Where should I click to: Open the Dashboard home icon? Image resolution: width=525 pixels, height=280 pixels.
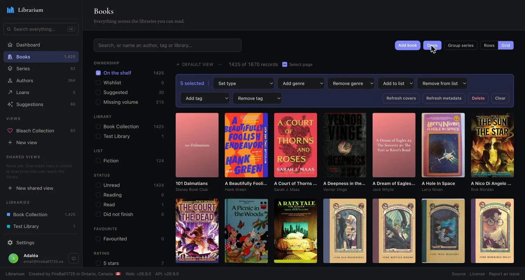tap(10, 45)
